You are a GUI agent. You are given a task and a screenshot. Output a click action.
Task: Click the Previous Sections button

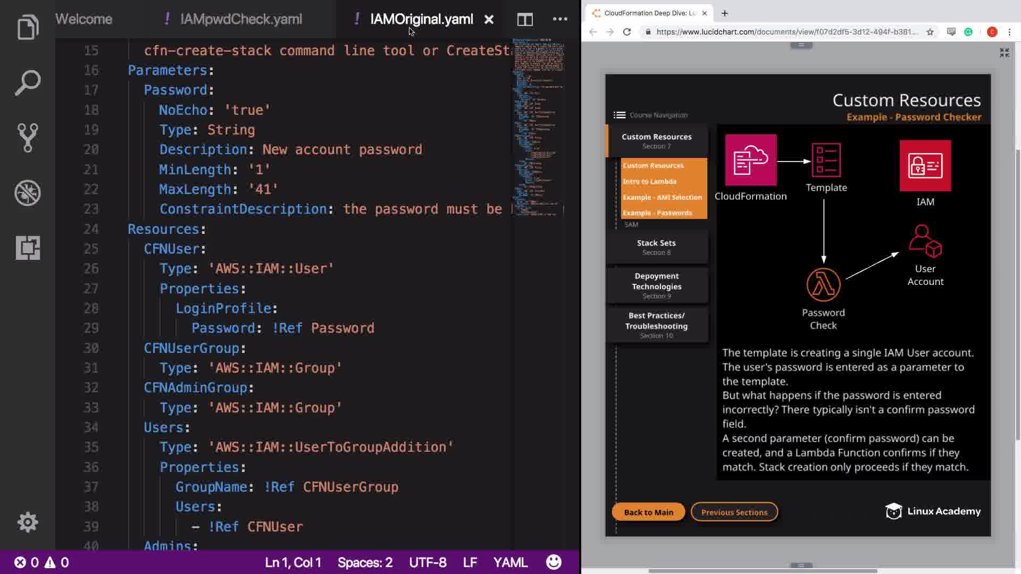tap(734, 512)
